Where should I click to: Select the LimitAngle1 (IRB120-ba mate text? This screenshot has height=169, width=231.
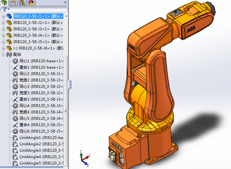click(x=41, y=138)
